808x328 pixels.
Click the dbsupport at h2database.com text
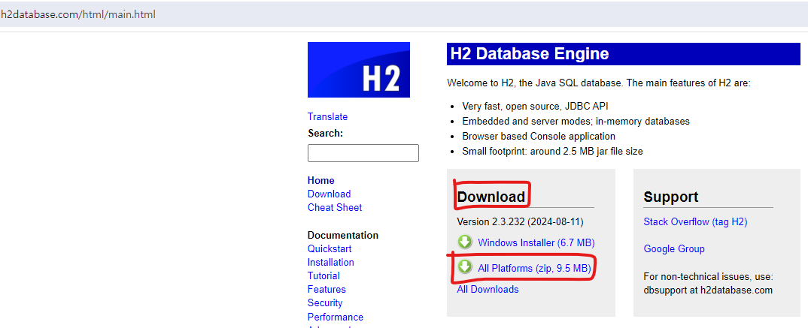pos(708,290)
